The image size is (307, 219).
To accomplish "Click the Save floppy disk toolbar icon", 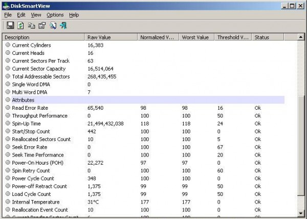I will [x=10, y=26].
